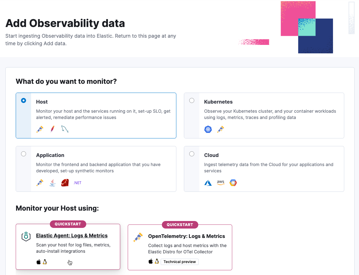The image size is (359, 275).
Task: Click the Apple icon on the Elastic Agent card
Action: [38, 261]
